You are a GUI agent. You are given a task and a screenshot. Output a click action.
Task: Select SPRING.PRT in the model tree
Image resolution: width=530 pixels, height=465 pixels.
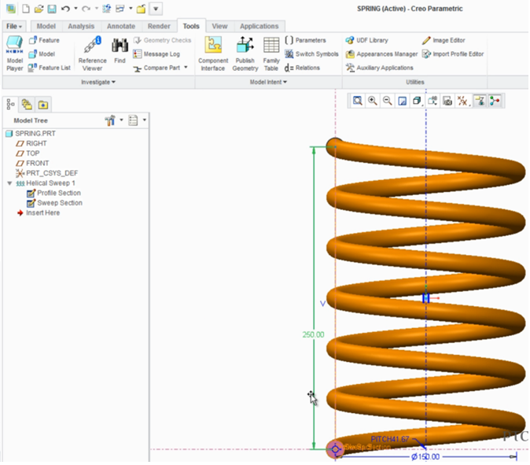coord(31,134)
